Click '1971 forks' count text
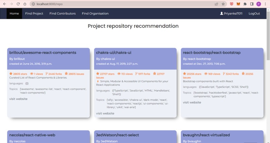The height and width of the screenshot is (143, 270). coord(144,74)
